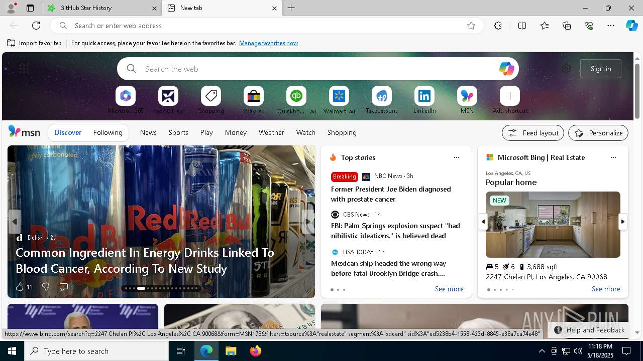The image size is (643, 361).
Task: Open the TakeLessons shortcut tile
Action: [382, 96]
